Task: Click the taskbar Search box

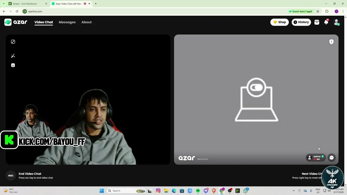Action: (x=126, y=191)
